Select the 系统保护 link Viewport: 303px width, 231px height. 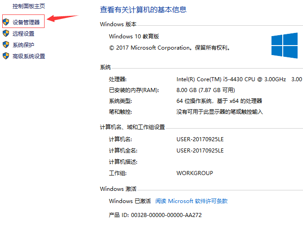point(23,45)
